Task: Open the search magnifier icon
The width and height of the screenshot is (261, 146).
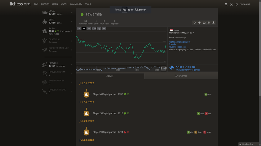Action: (x=226, y=4)
